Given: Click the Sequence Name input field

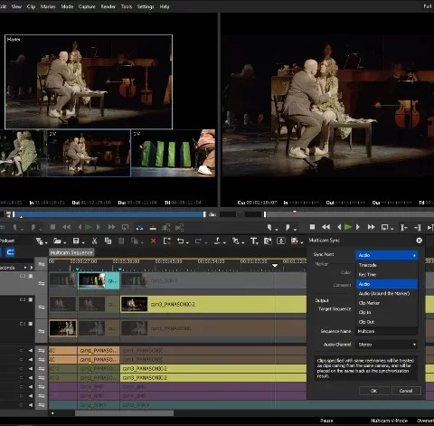Looking at the screenshot, I should pos(387,331).
